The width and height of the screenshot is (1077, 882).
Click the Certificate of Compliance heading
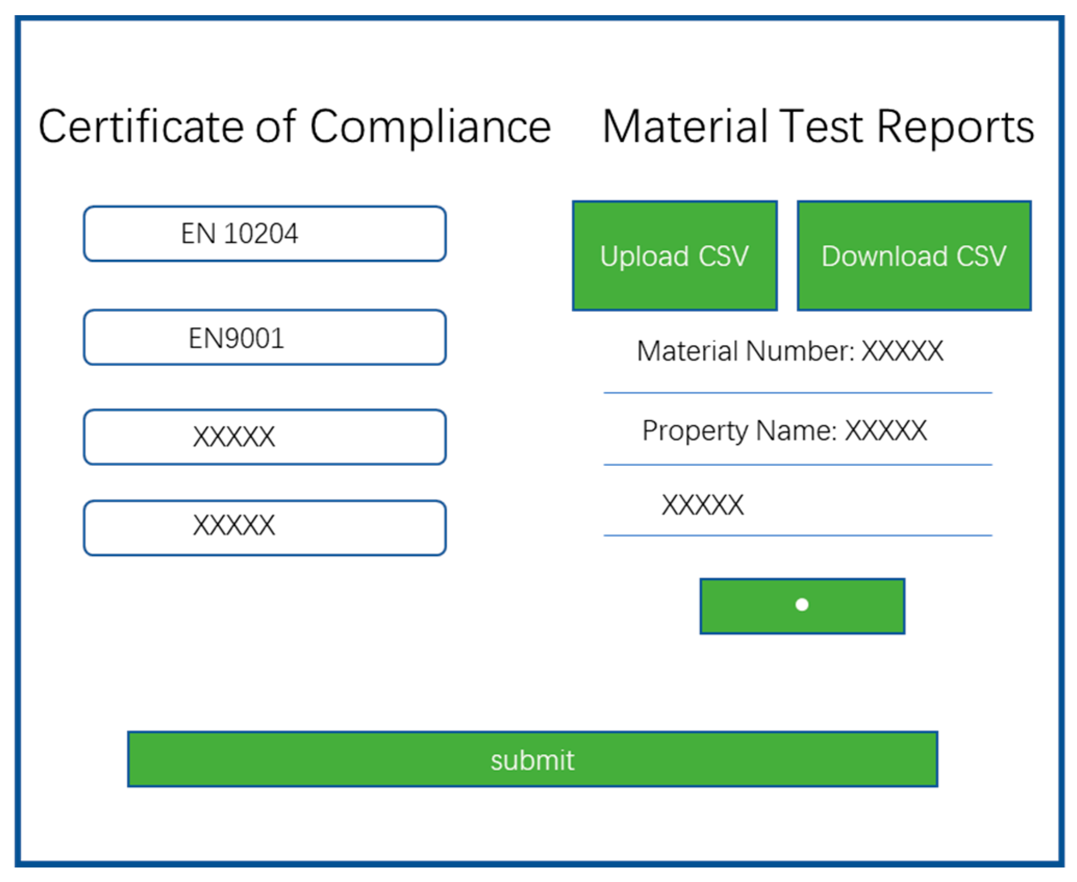[x=294, y=127]
